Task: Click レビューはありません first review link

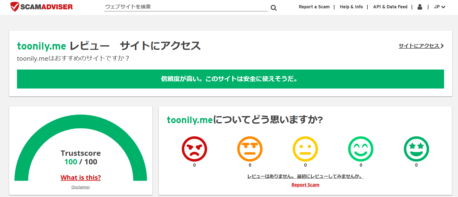Action: tap(305, 176)
